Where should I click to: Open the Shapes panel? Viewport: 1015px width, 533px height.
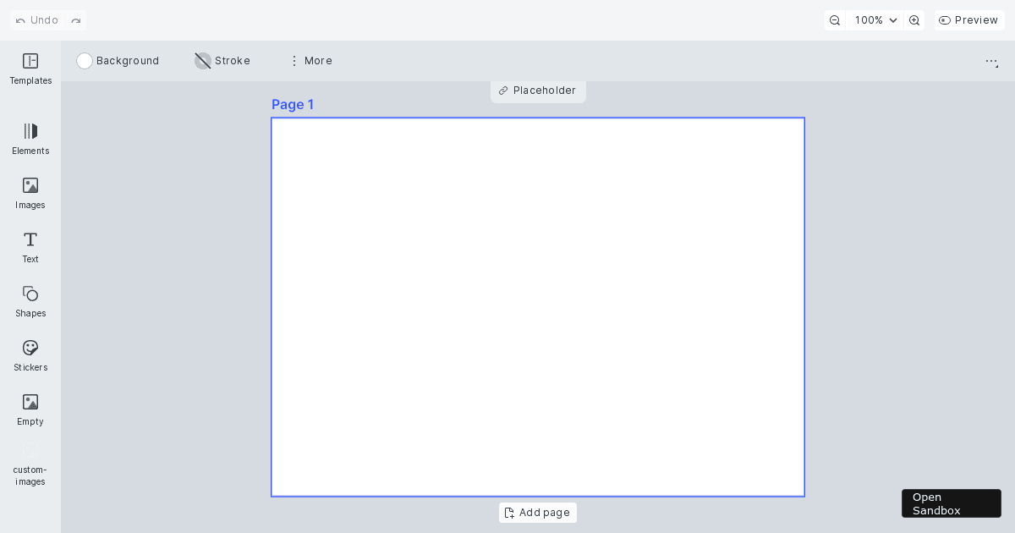[30, 300]
